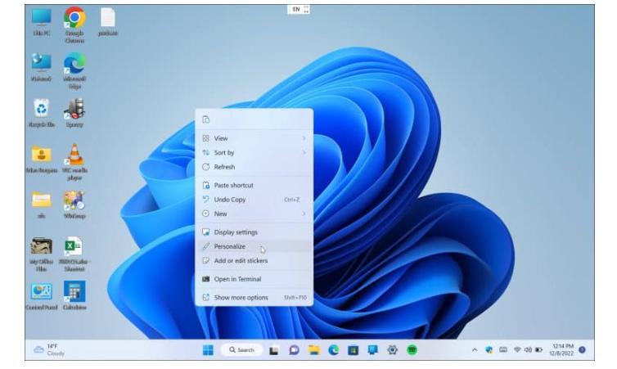617x369 pixels.
Task: Open the notification count badge
Action: [x=582, y=349]
